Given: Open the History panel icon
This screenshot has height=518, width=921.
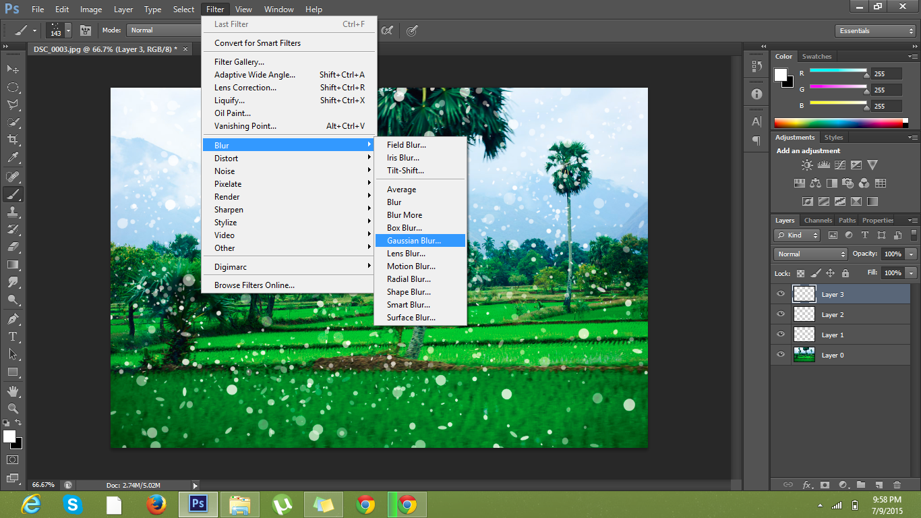Looking at the screenshot, I should click(756, 66).
